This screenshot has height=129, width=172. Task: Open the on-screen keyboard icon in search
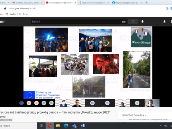(x=124, y=21)
